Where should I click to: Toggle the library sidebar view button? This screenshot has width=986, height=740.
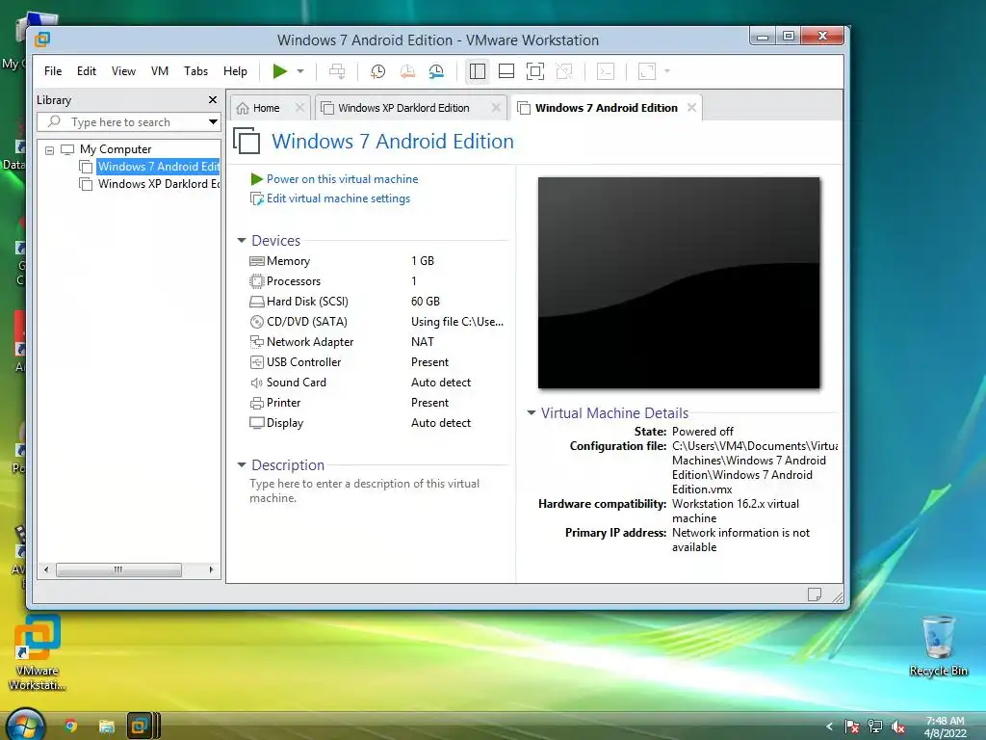478,71
